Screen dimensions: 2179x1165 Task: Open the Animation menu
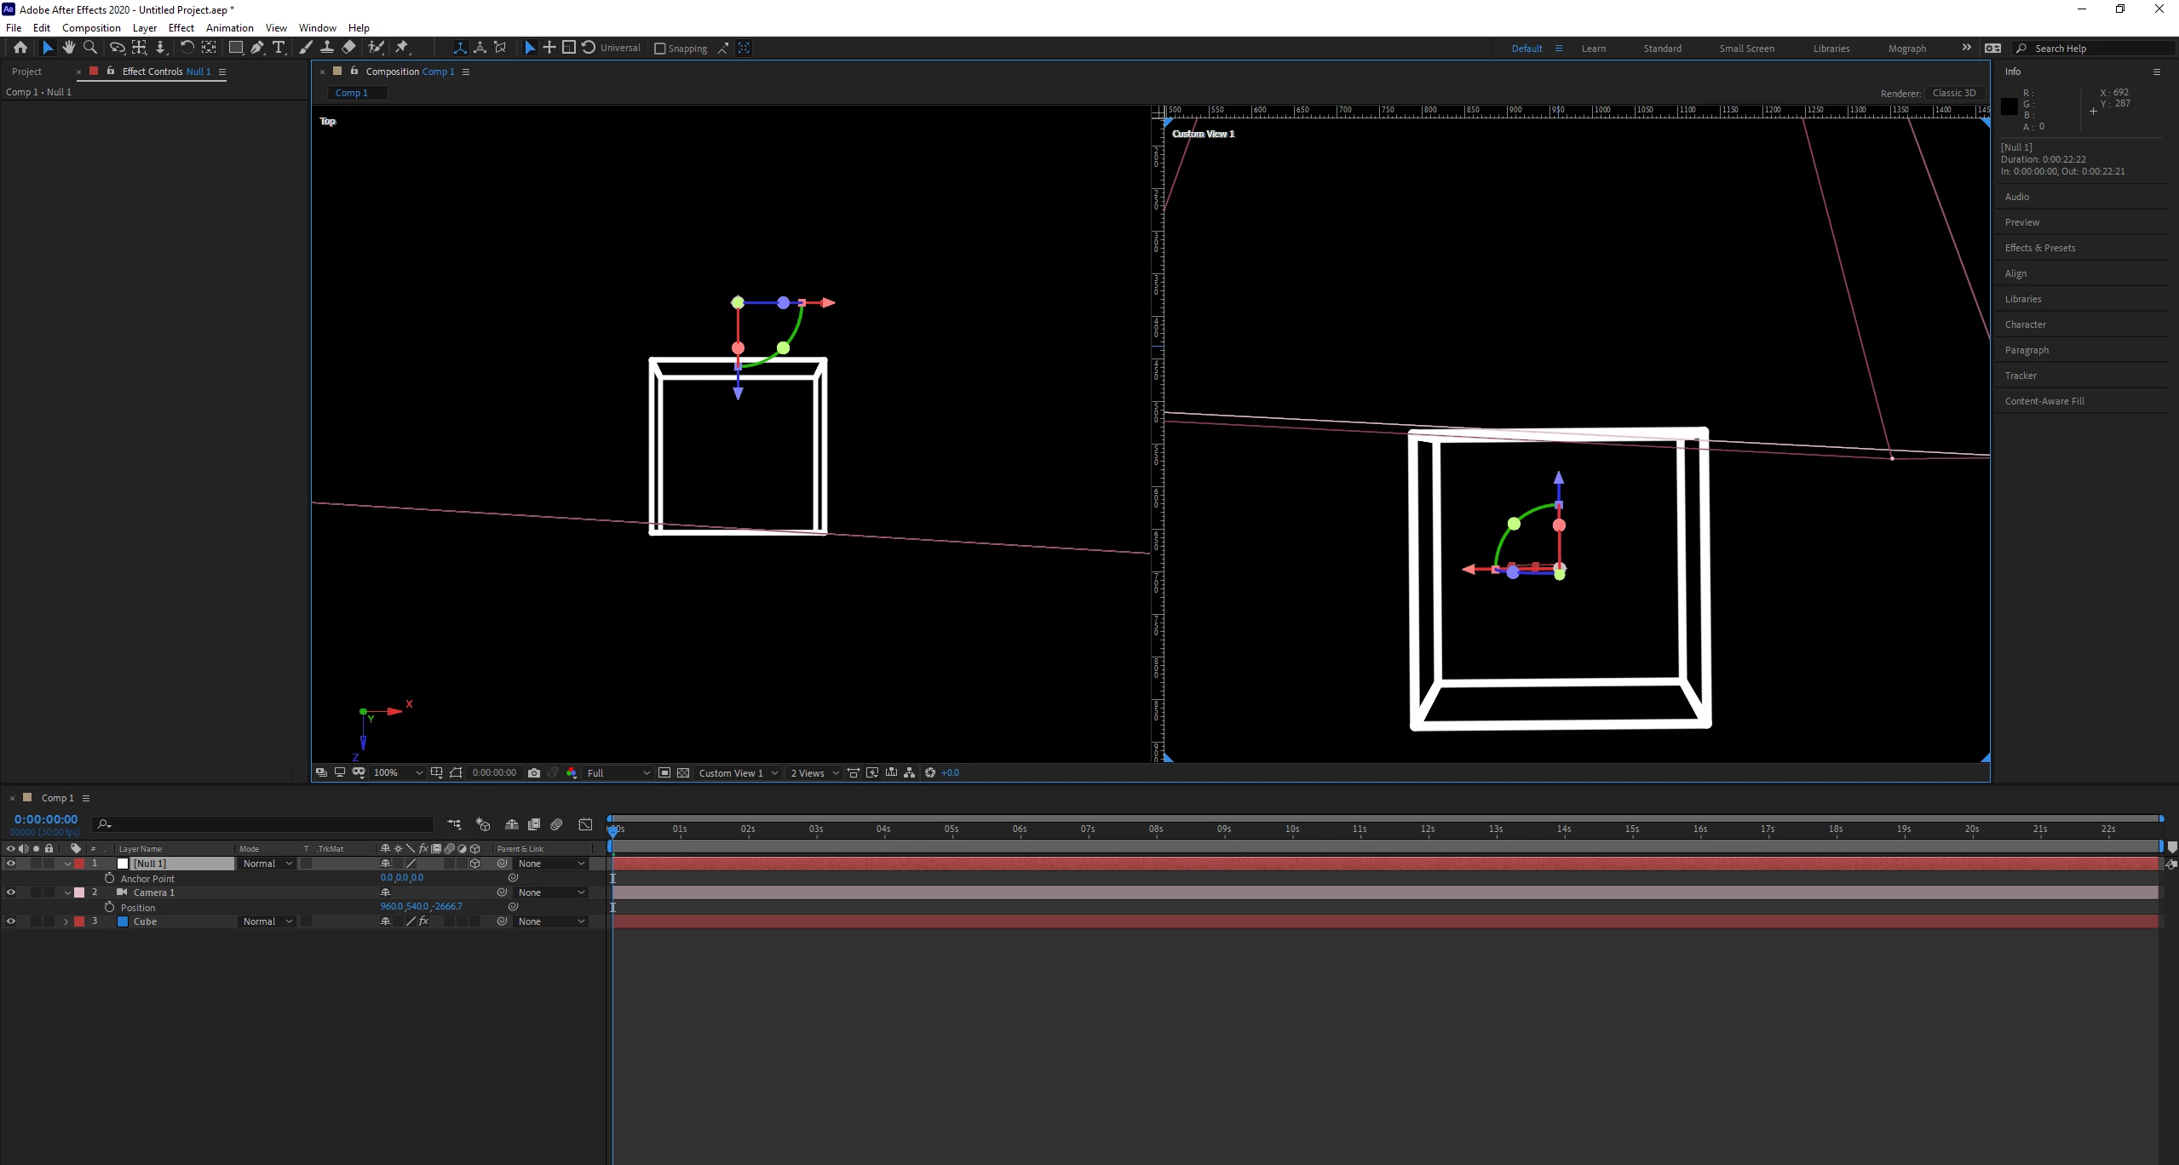coord(229,27)
